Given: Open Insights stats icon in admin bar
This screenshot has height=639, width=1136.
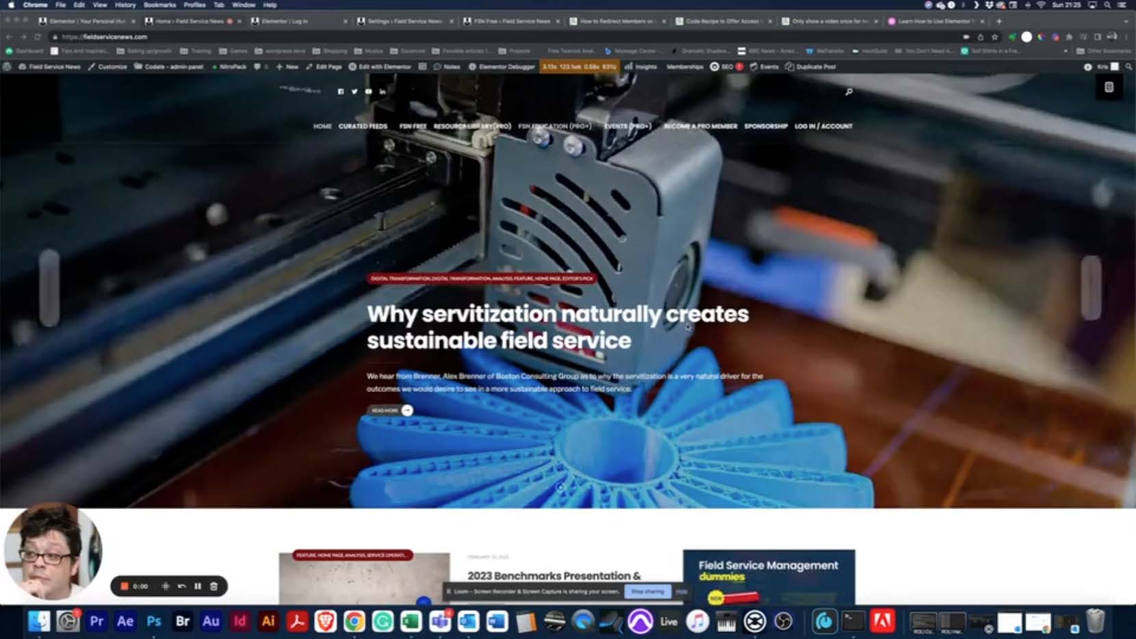Looking at the screenshot, I should [x=628, y=67].
